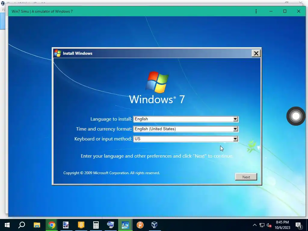Show hidden system tray icons
Image resolution: width=308 pixels, height=231 pixels.
click(254, 225)
